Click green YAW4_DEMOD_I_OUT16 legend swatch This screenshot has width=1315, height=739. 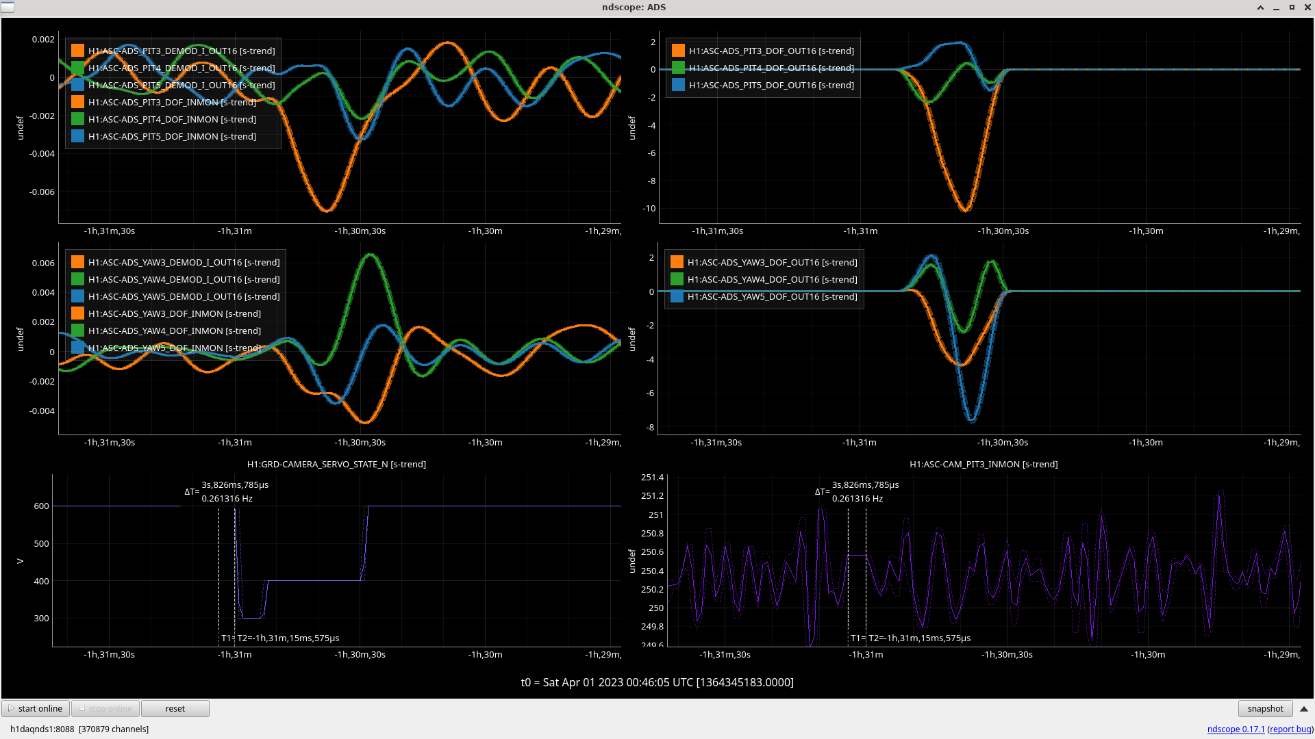click(78, 279)
